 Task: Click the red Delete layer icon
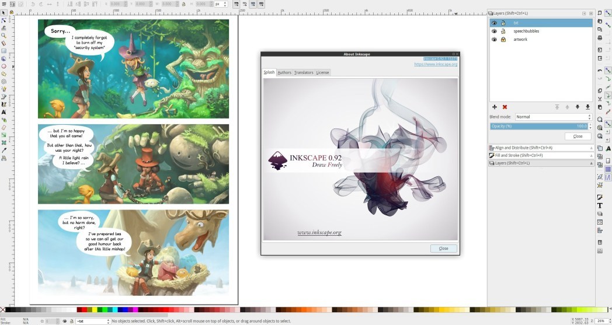point(505,107)
